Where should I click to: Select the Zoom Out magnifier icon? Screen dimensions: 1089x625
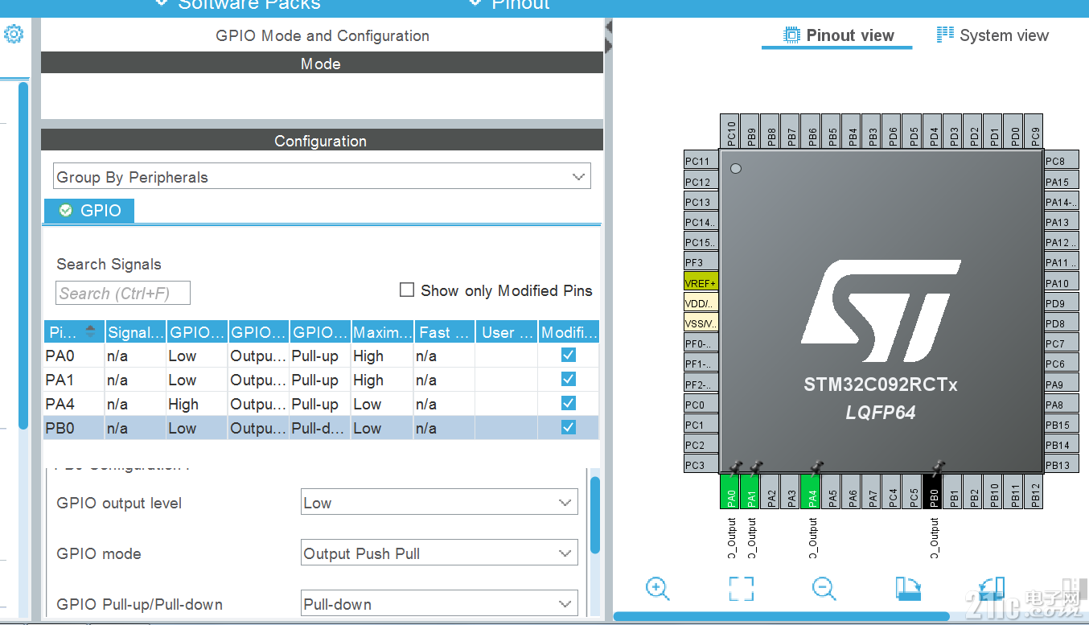point(824,589)
